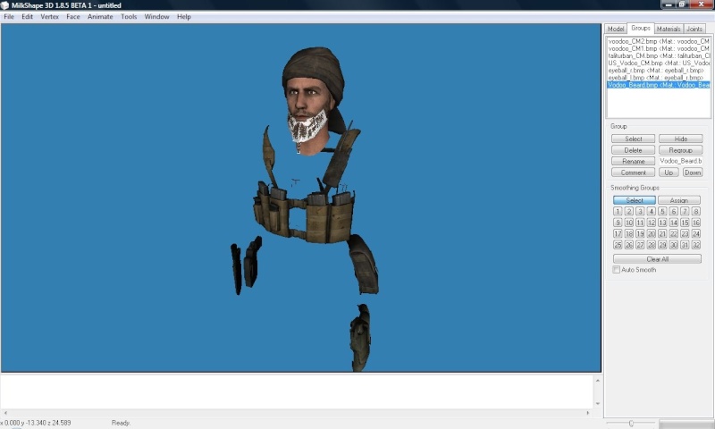Open the Tools menu
Image resolution: width=715 pixels, height=429 pixels.
(129, 16)
